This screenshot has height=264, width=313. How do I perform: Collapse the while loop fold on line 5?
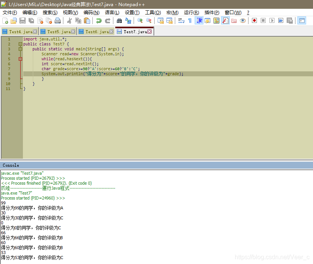(20, 59)
